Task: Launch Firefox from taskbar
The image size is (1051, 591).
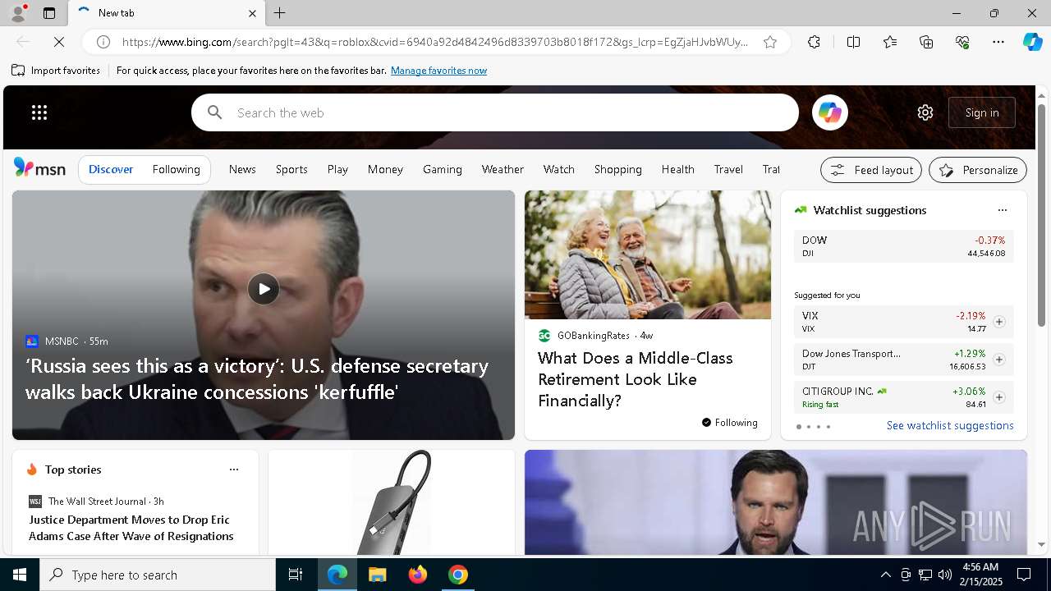Action: click(x=418, y=575)
